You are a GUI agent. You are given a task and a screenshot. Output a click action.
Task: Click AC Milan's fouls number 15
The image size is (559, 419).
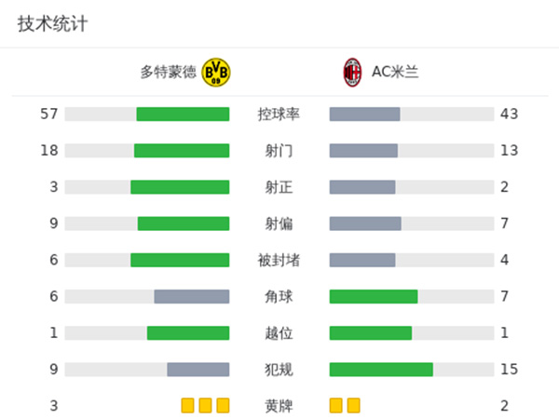click(509, 370)
